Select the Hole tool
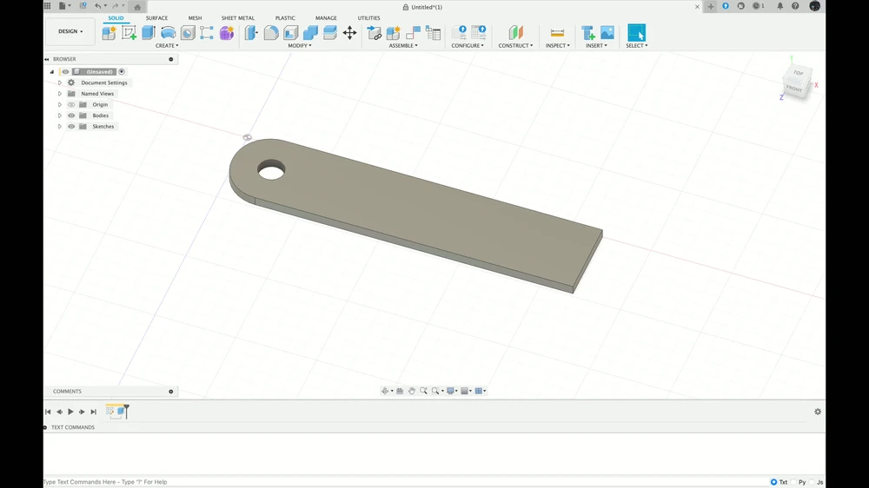This screenshot has height=488, width=869. point(188,33)
